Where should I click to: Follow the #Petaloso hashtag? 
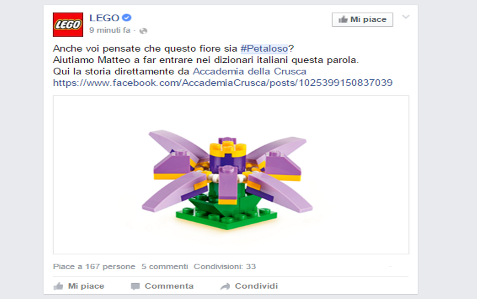click(264, 48)
